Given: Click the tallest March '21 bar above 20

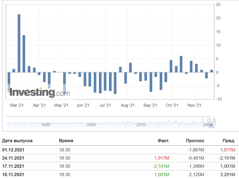Looking at the screenshot, I should [x=19, y=43].
